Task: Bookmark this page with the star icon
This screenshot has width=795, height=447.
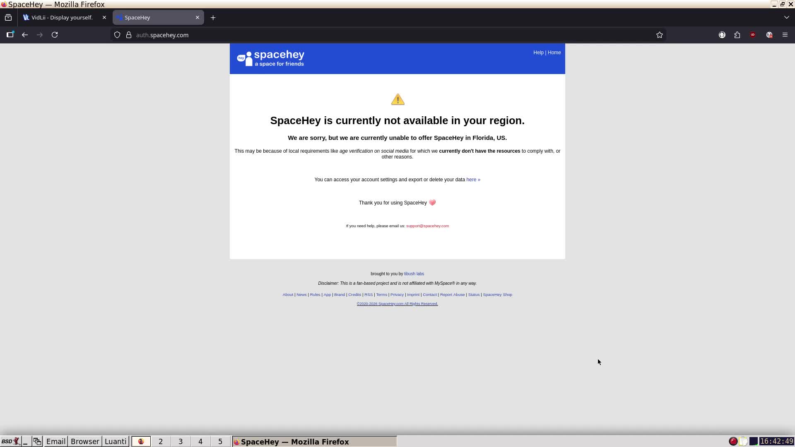Action: (660, 35)
